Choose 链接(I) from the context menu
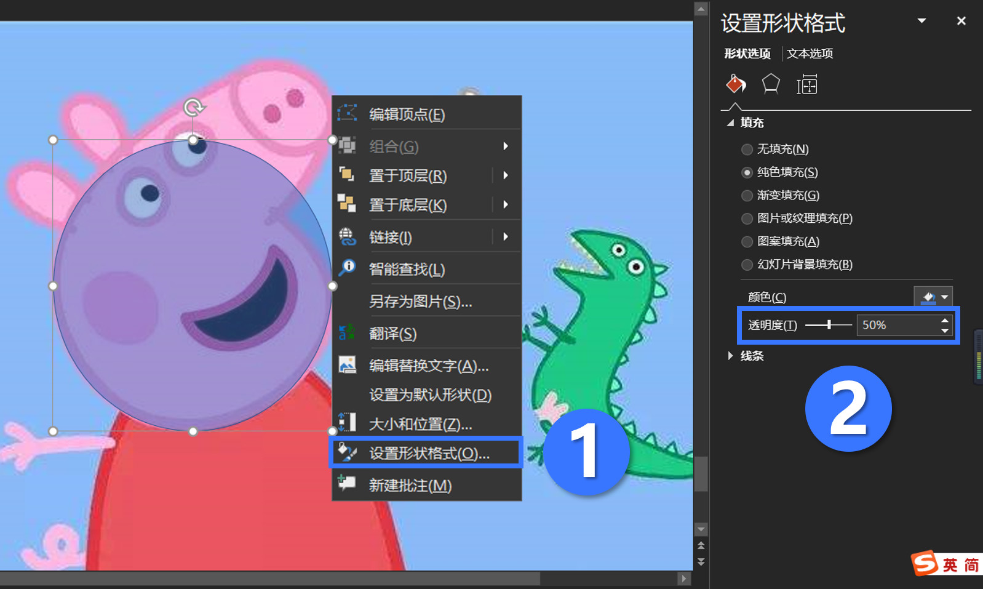 (427, 237)
